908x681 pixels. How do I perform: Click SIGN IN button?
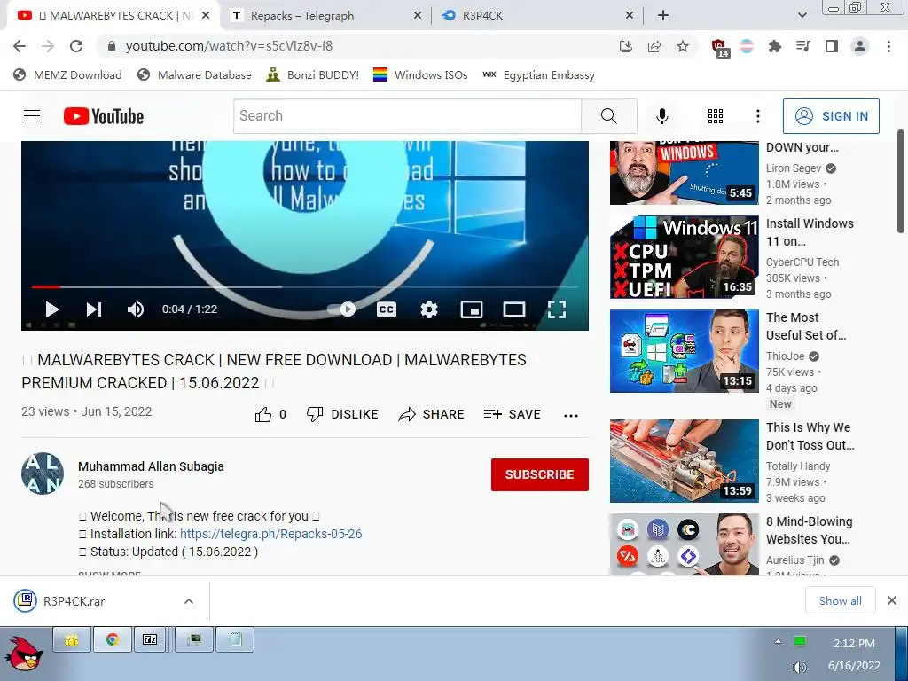pyautogui.click(x=831, y=116)
